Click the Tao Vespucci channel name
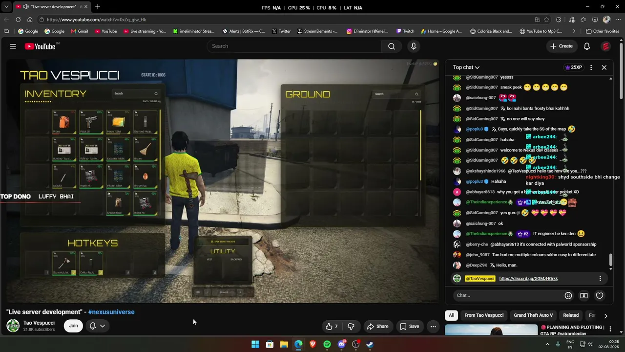The image size is (625, 352). click(39, 323)
